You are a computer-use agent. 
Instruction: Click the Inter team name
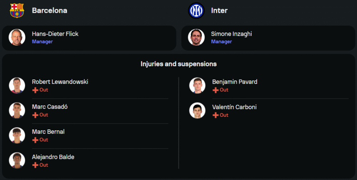pos(219,11)
